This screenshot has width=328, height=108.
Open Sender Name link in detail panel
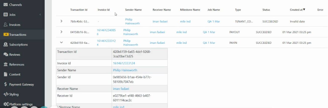(x=125, y=70)
